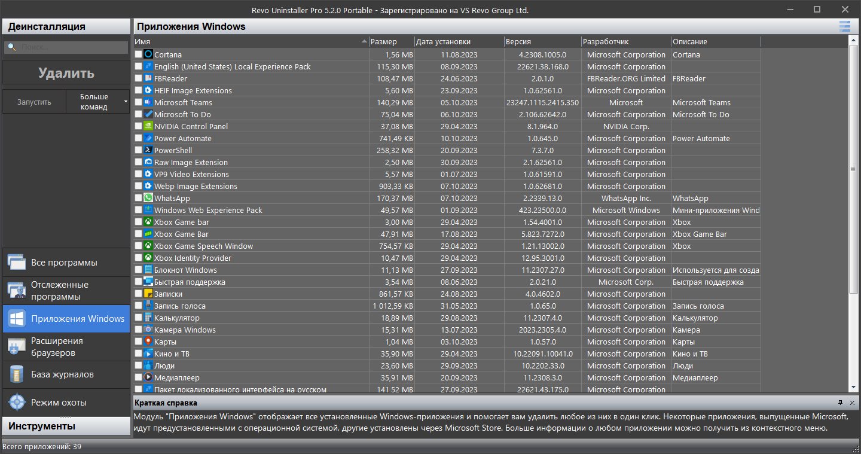Viewport: 861px width, 454px height.
Task: Check the box beside Медиаплеер
Action: [x=139, y=377]
